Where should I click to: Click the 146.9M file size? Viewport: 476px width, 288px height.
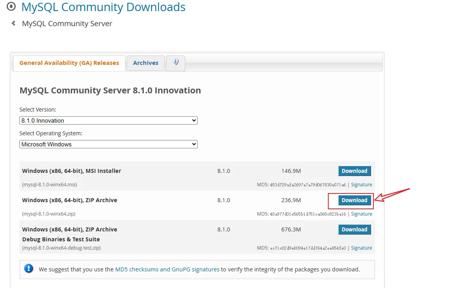(291, 171)
